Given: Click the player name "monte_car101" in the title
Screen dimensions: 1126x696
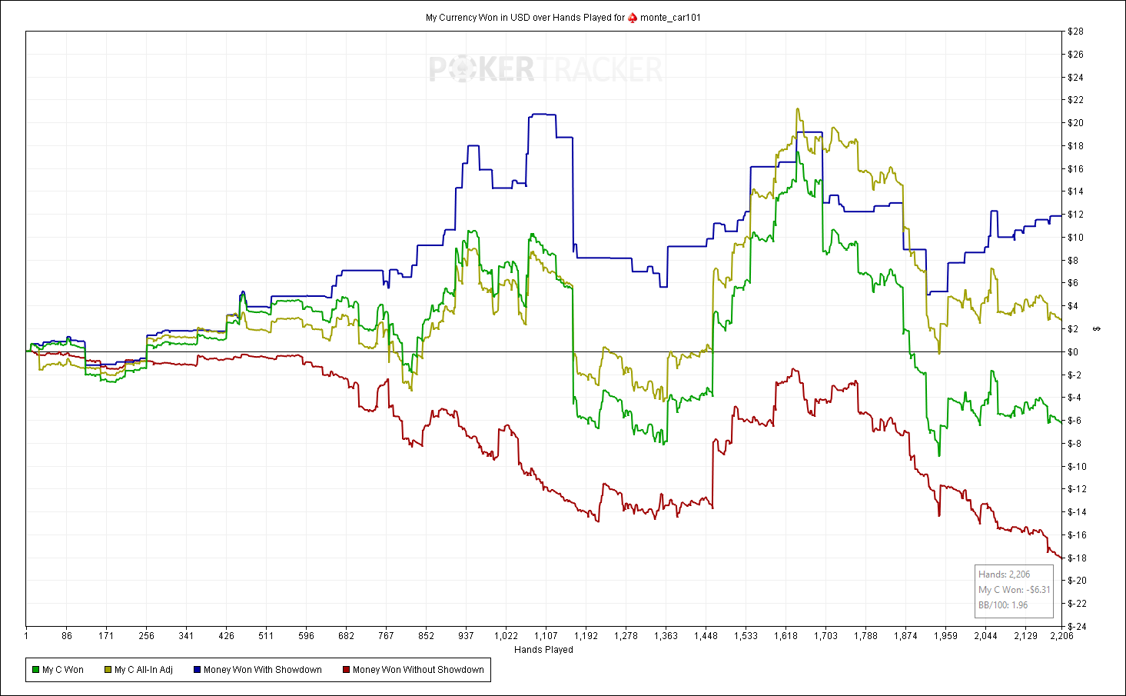Looking at the screenshot, I should (x=670, y=17).
